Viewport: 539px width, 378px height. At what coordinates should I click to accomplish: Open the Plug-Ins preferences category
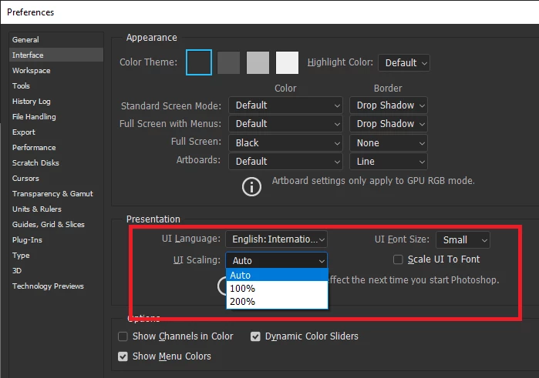pos(56,240)
